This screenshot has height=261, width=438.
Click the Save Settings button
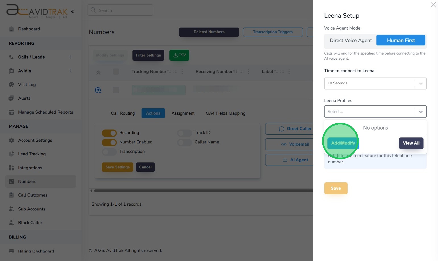pyautogui.click(x=117, y=167)
